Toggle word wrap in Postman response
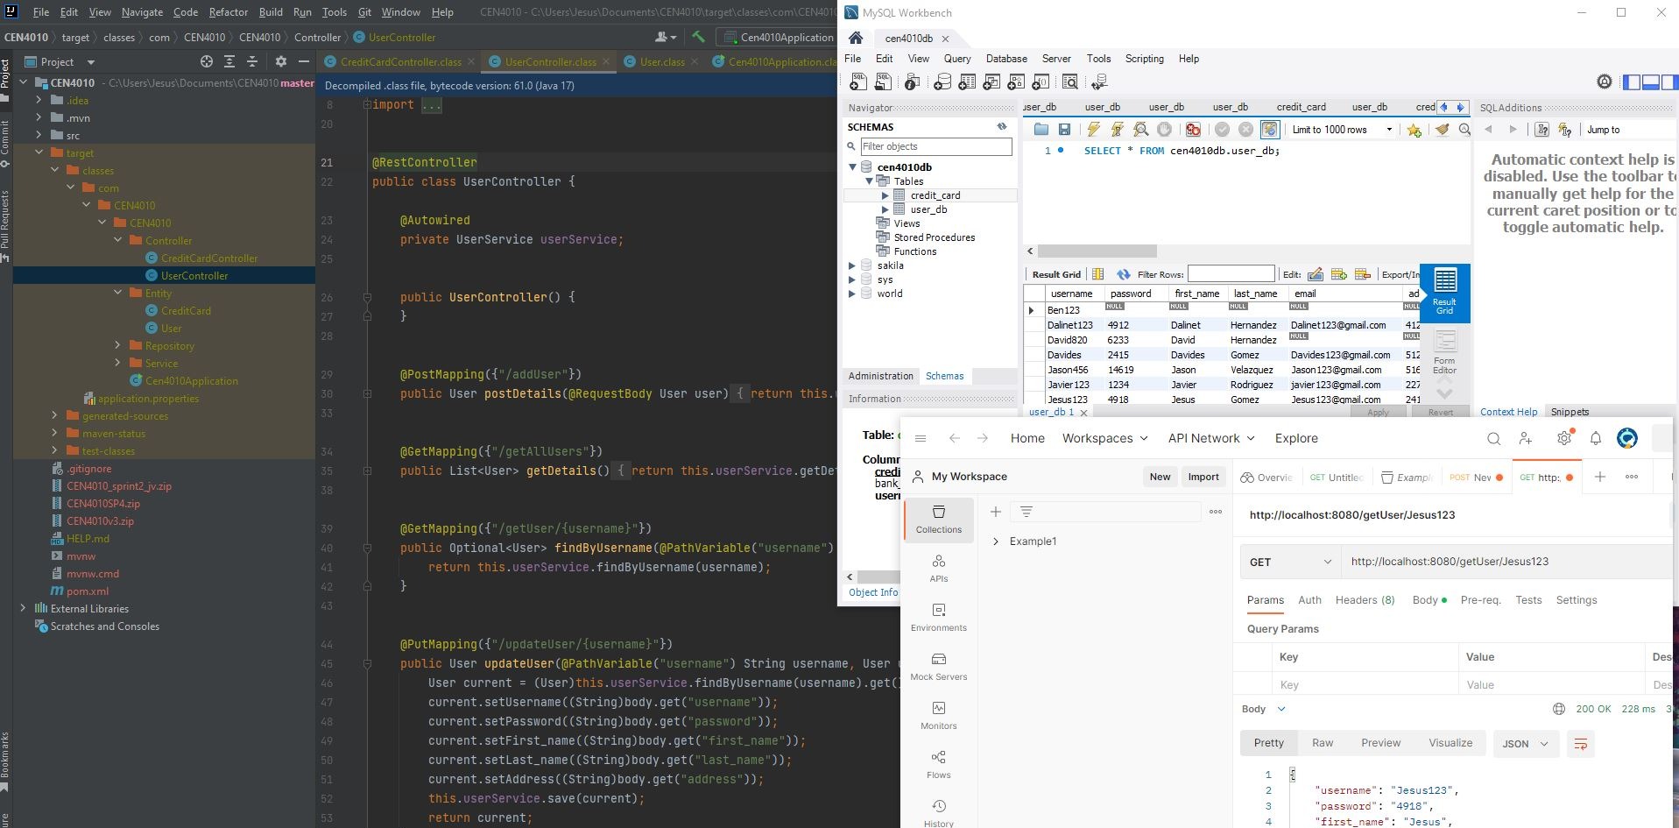This screenshot has width=1679, height=828. coord(1580,743)
